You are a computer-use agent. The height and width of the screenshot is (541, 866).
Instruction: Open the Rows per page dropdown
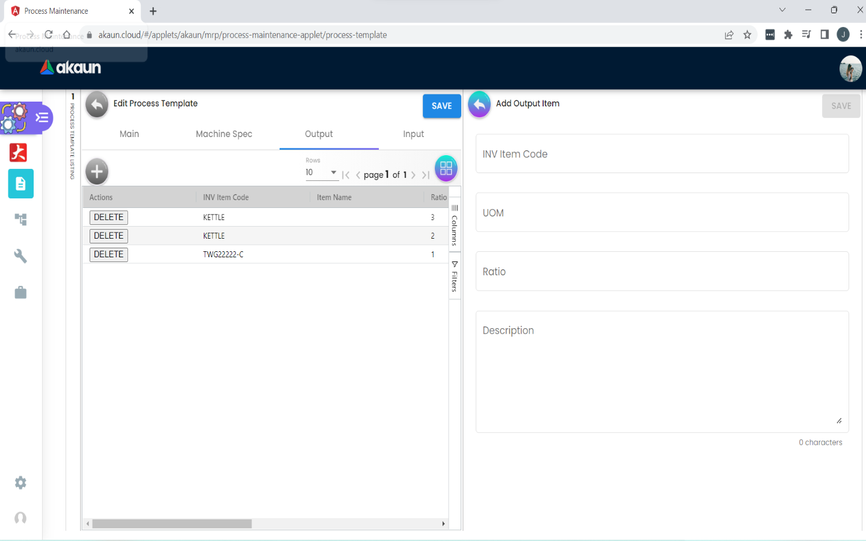[x=321, y=173]
